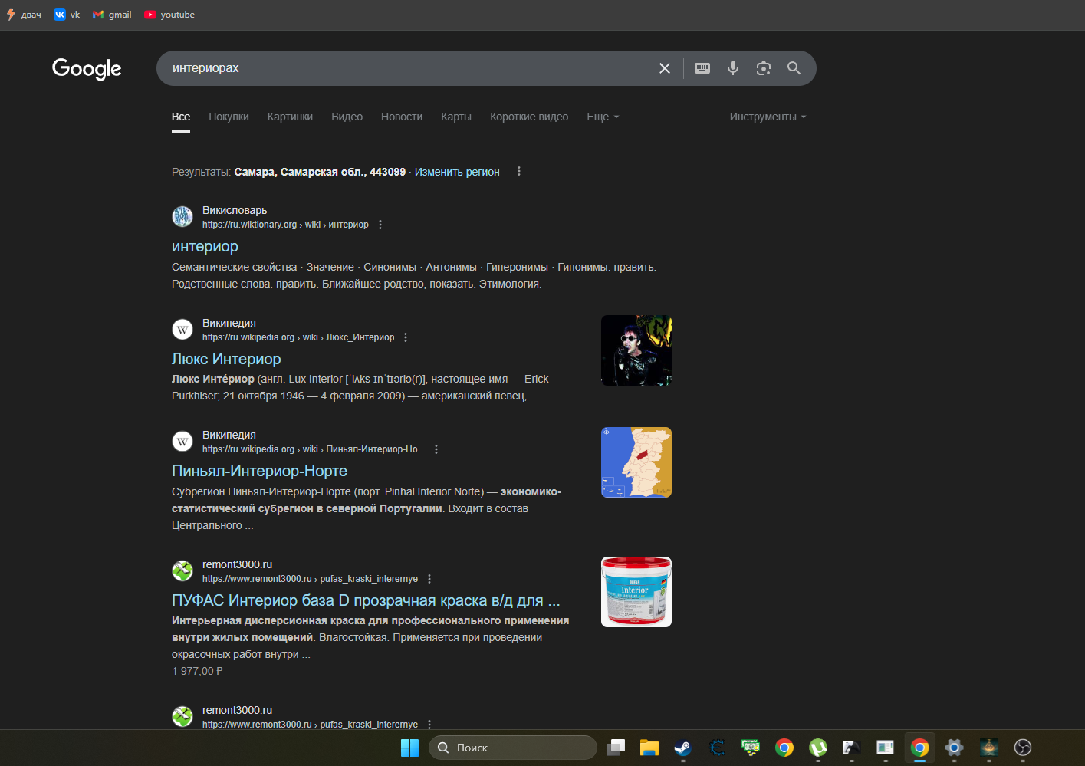Open the двач bookmark
The width and height of the screenshot is (1085, 766).
(24, 15)
